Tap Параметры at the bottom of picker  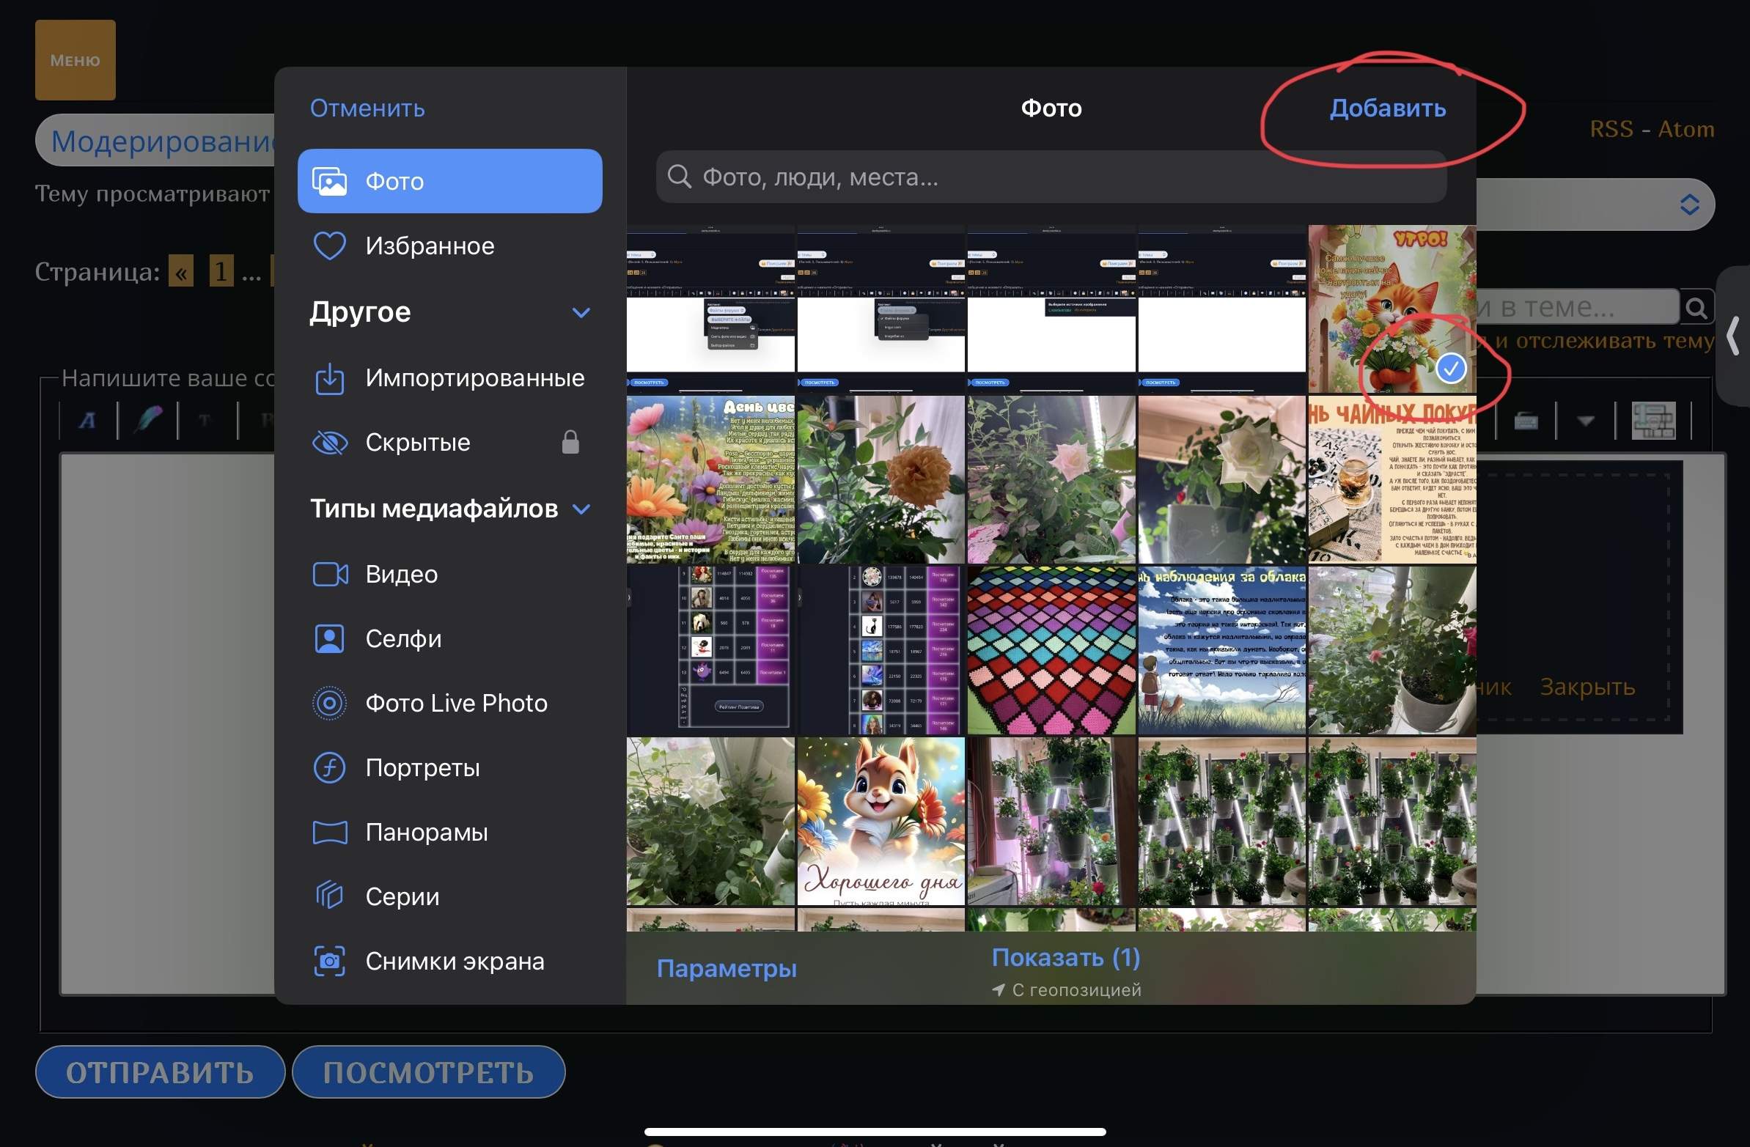click(727, 968)
